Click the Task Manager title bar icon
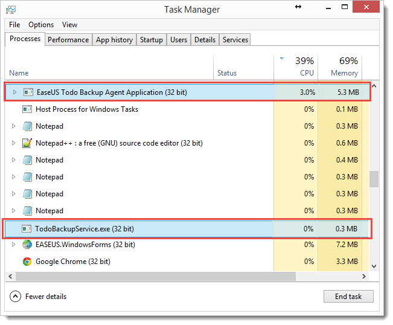The height and width of the screenshot is (325, 393). (x=11, y=10)
